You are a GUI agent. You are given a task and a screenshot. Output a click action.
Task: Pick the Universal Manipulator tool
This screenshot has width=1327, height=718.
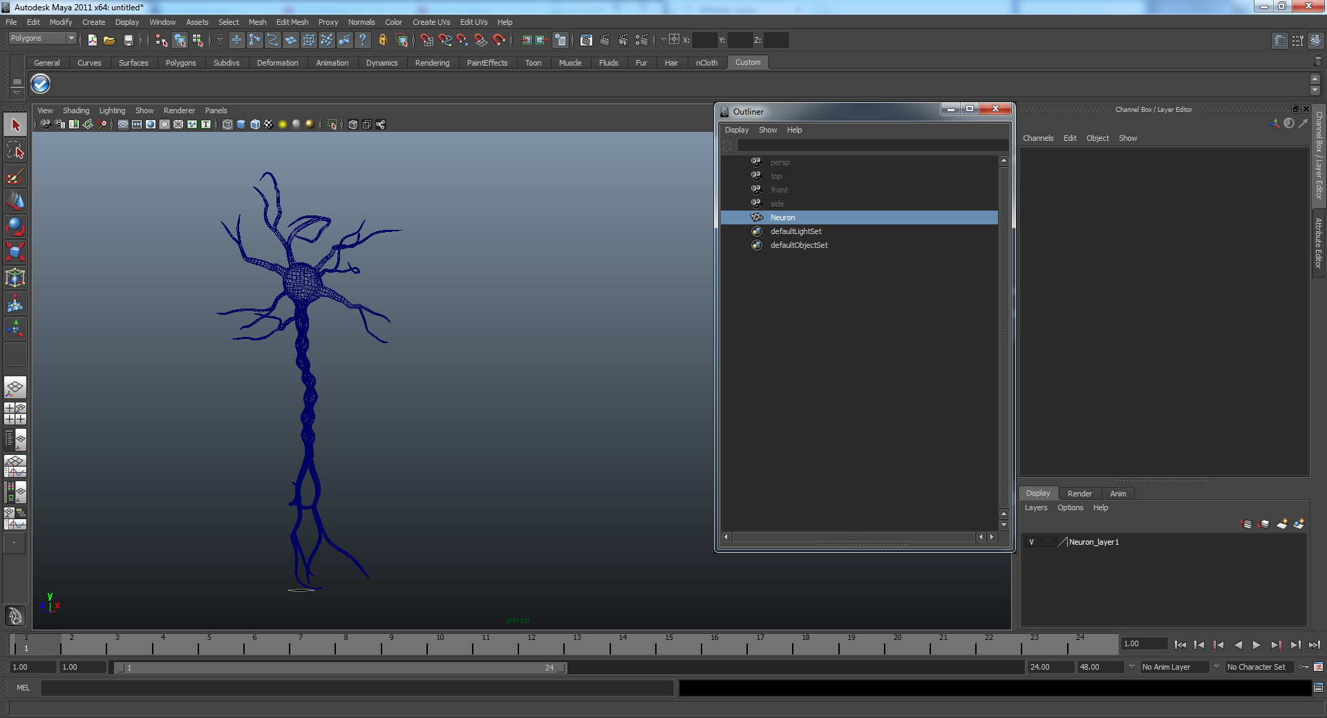pyautogui.click(x=15, y=278)
